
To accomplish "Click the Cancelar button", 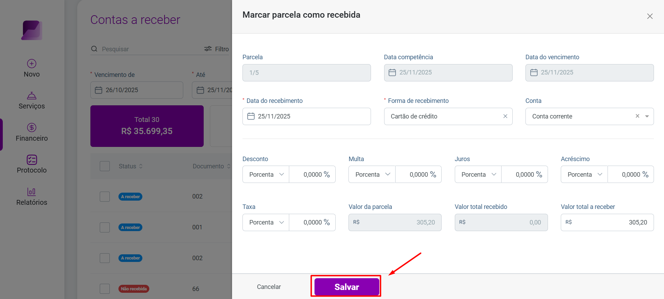I will 269,287.
